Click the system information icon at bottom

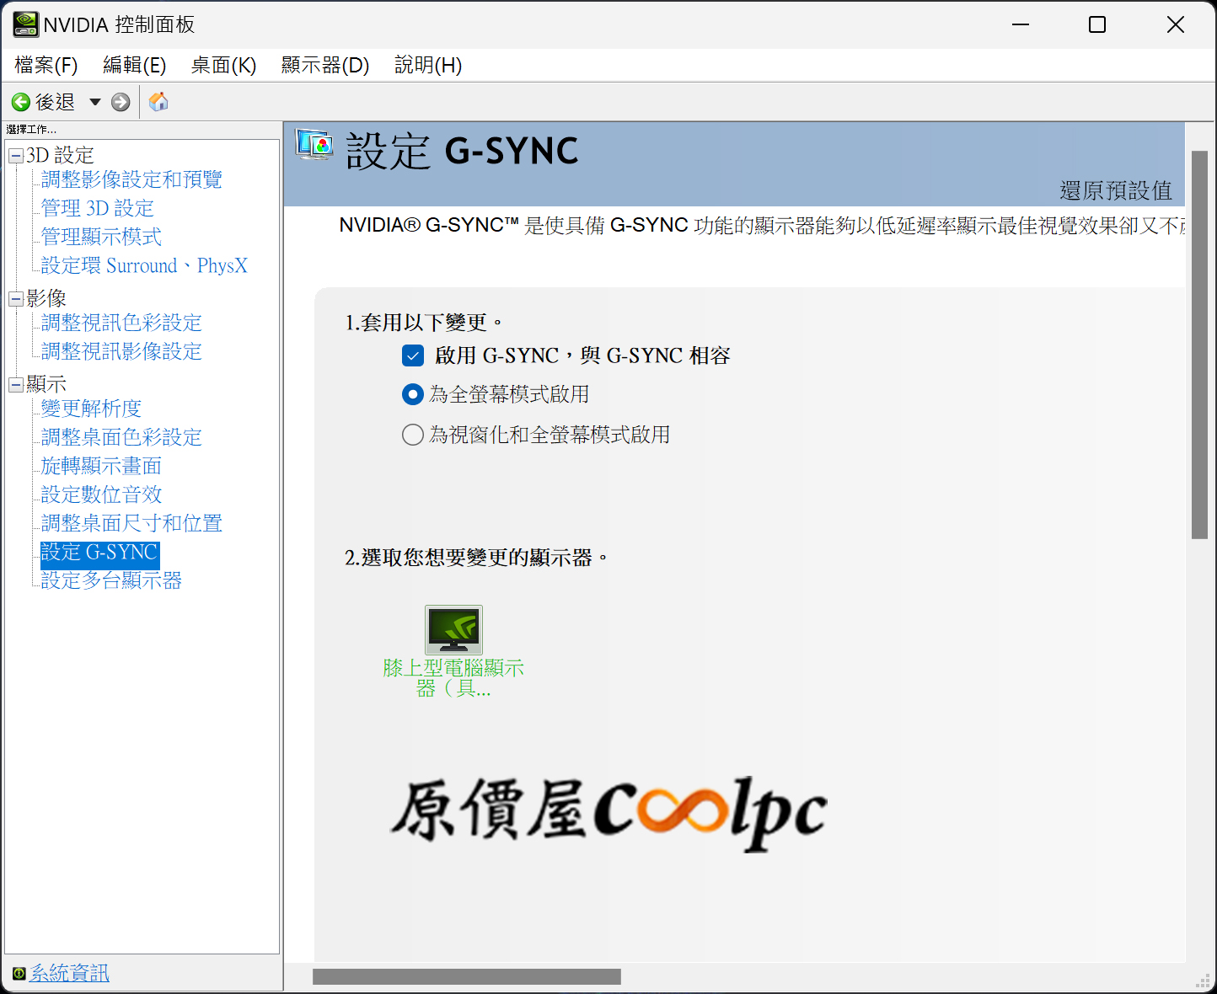(x=19, y=974)
